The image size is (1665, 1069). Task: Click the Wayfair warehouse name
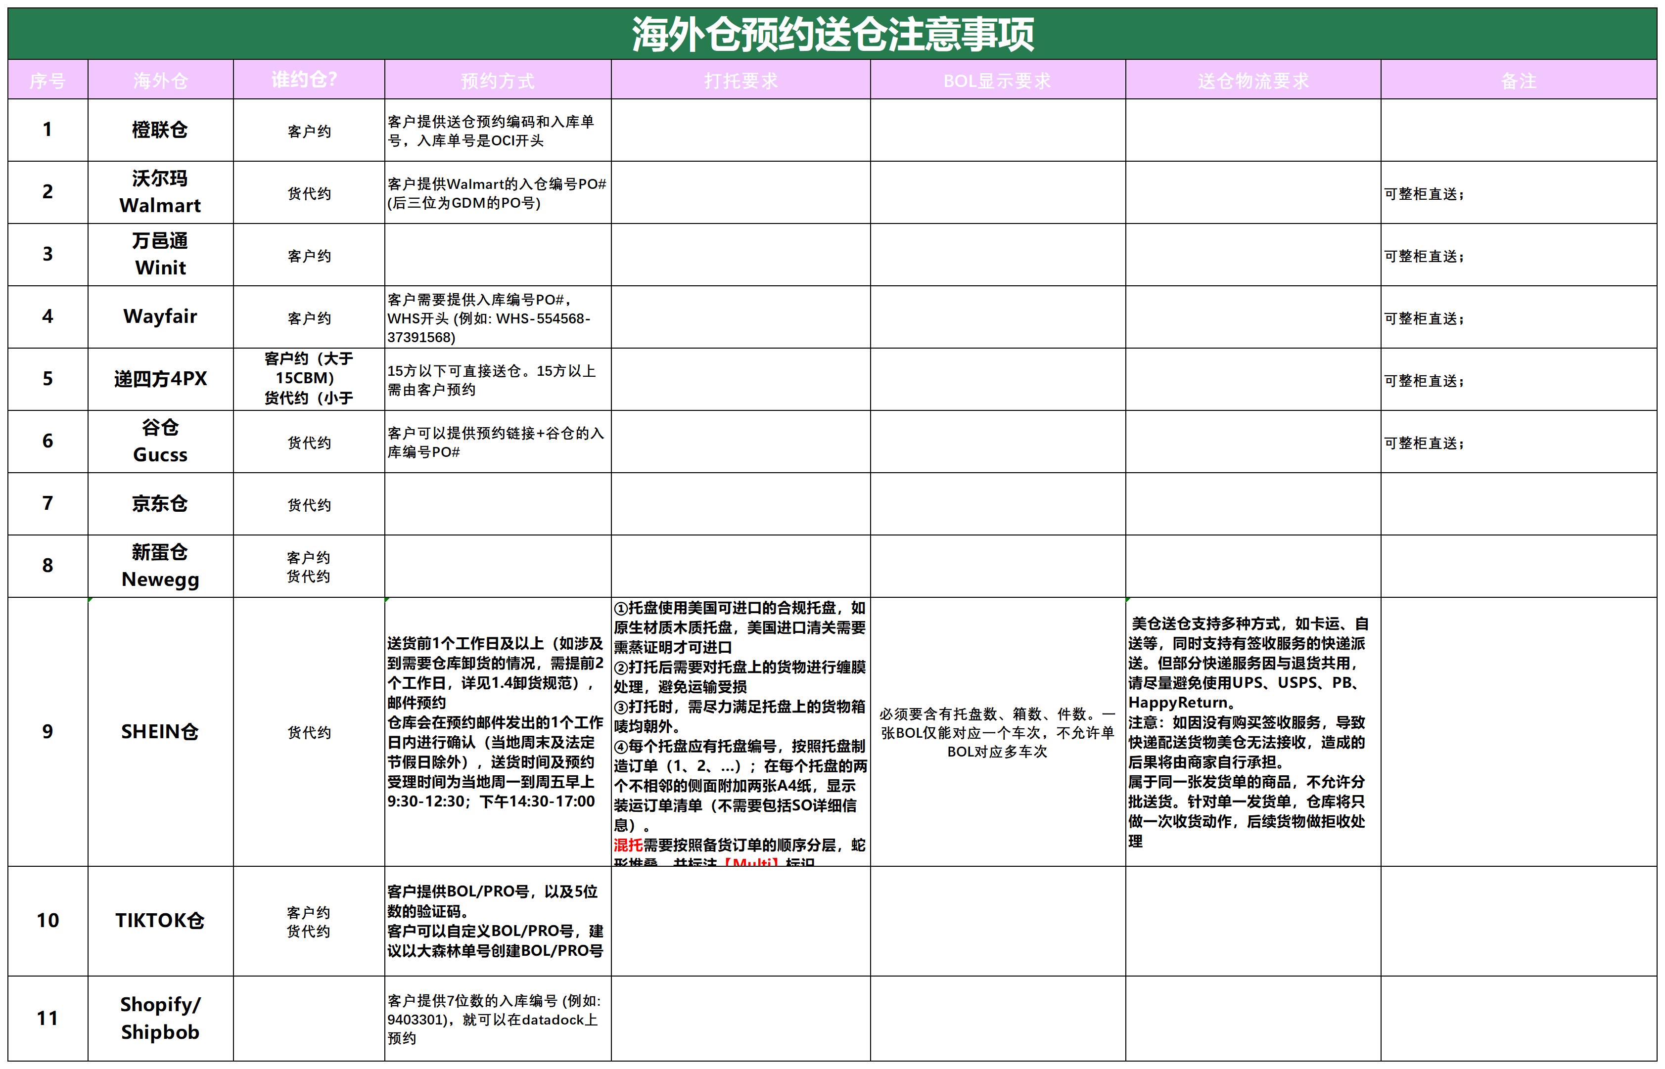(160, 316)
